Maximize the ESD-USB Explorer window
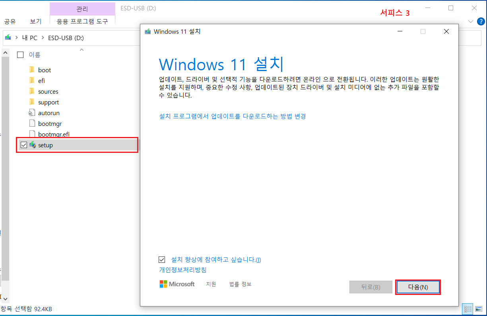Screen dimensions: 487x316 (450, 8)
